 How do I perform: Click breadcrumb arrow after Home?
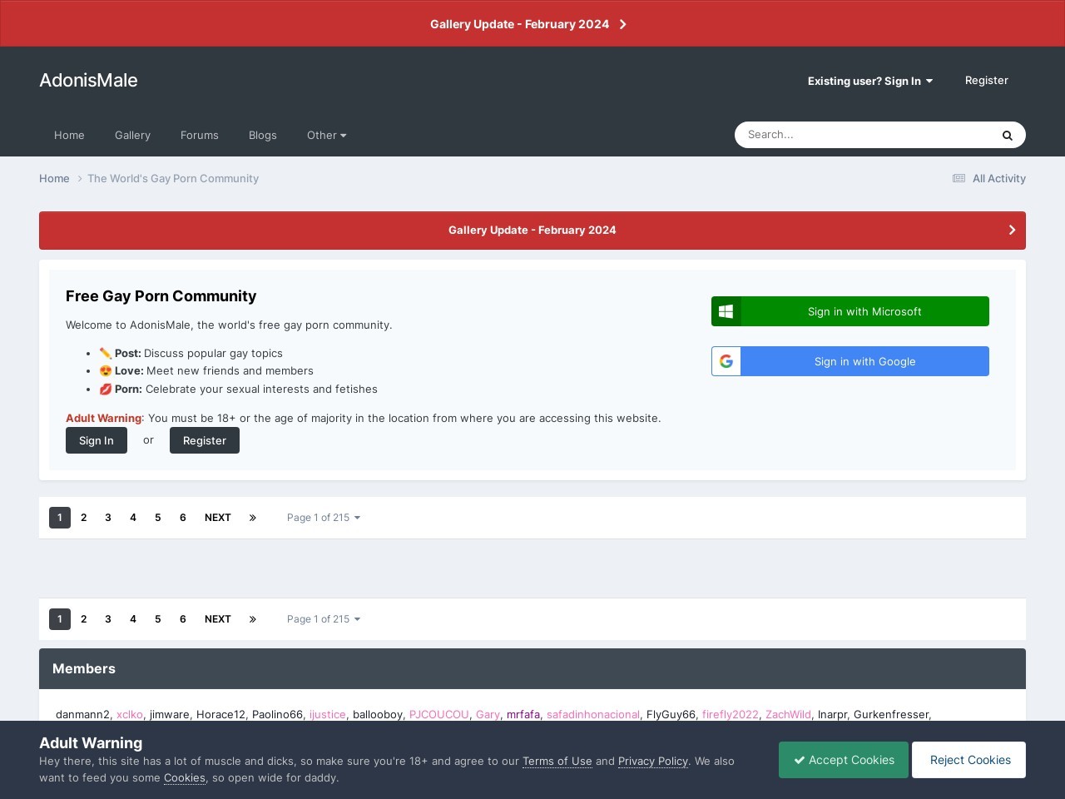tap(81, 178)
